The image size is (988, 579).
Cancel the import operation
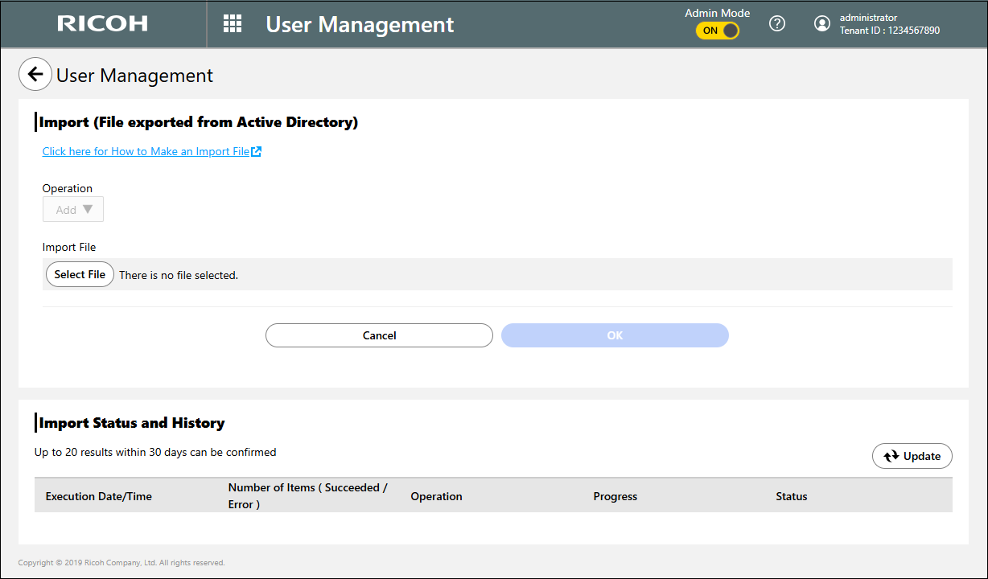[x=379, y=335]
